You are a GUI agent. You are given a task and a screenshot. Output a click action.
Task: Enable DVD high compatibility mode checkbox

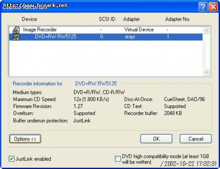[x=117, y=159]
